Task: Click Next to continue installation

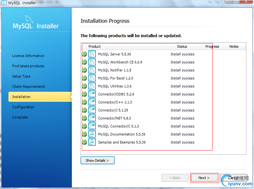Action: (204, 178)
